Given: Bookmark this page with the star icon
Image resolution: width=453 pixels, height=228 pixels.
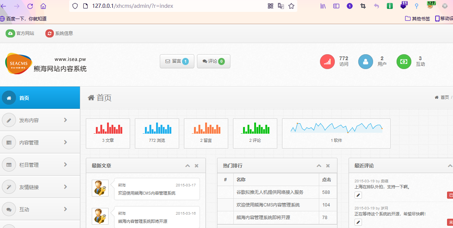Looking at the screenshot, I should pos(291,6).
